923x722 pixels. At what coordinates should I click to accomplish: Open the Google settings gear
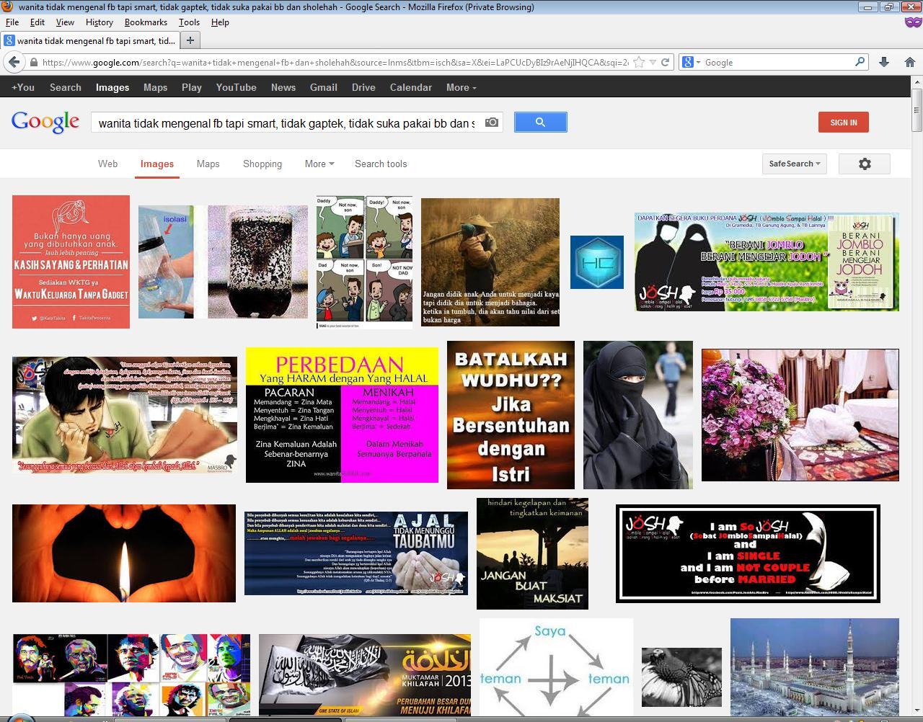tap(865, 164)
